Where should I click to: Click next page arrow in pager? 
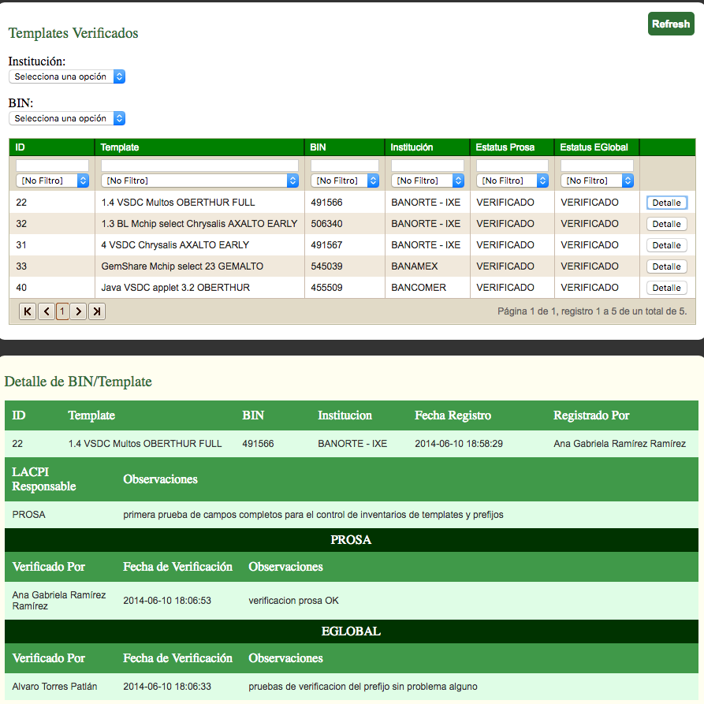(79, 311)
